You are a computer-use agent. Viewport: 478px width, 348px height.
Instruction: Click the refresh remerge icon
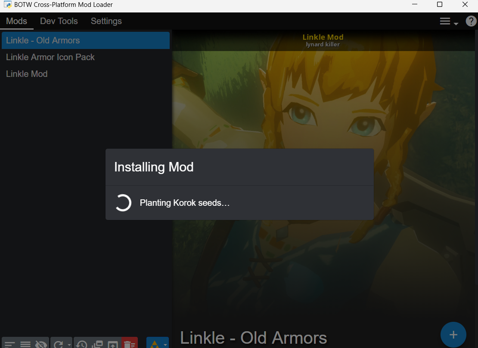click(x=58, y=345)
